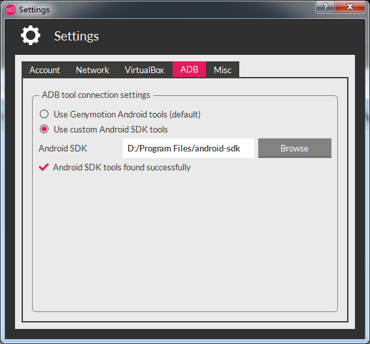Click 'ADB tool connection settings' group title
The image size is (370, 344).
point(96,95)
